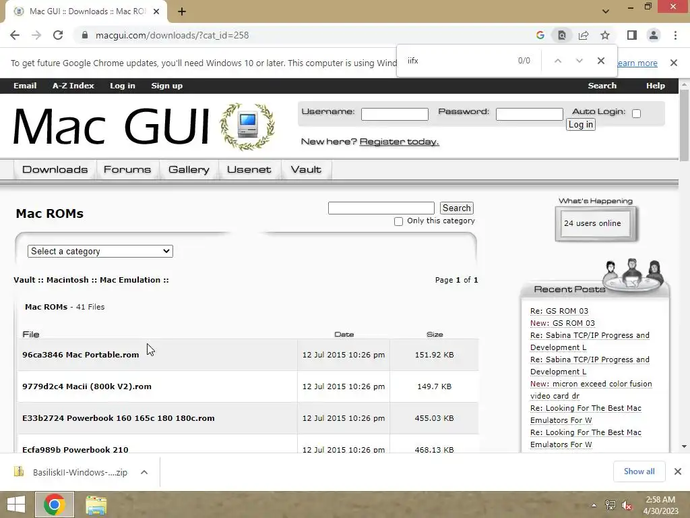Click the find-in-page icon in toolbar
This screenshot has width=690, height=518.
click(561, 35)
